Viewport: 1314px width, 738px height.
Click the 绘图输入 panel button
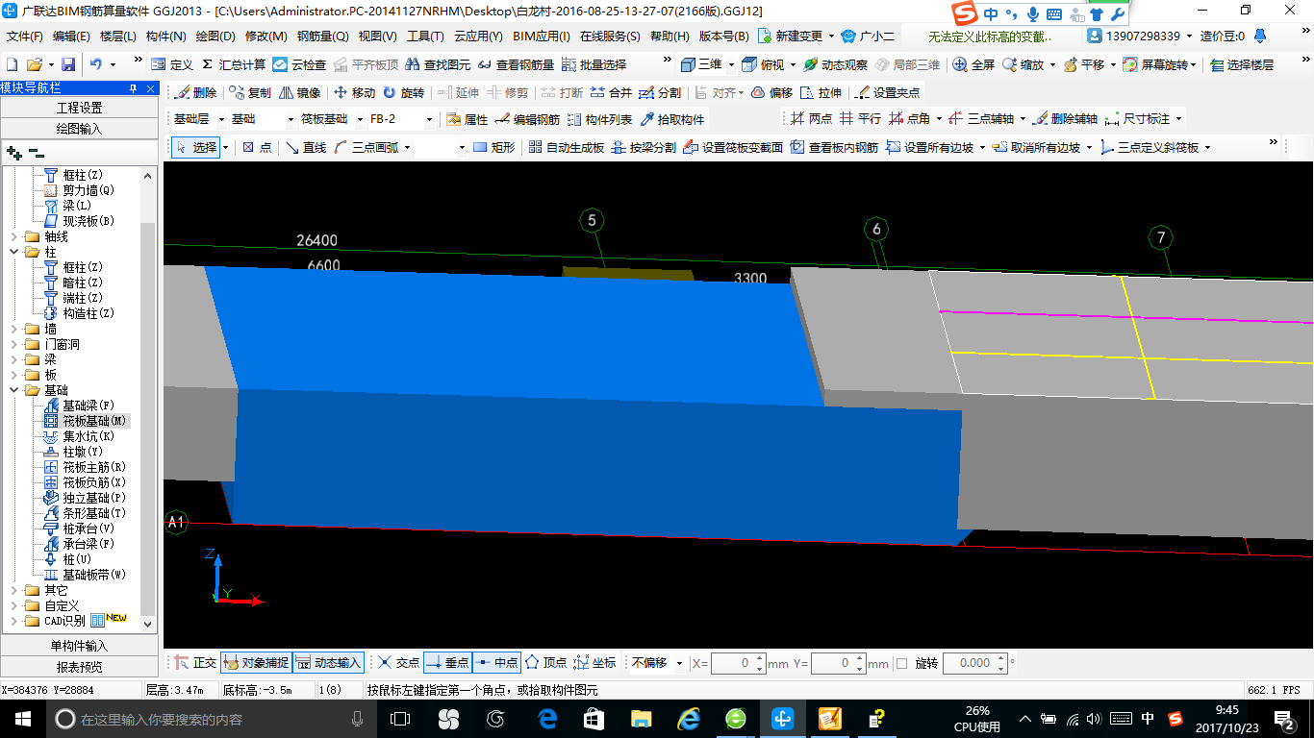click(x=80, y=129)
